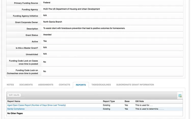The height and width of the screenshot is (119, 191).
Task: Click the 'both results' button
Action: pos(14,95)
